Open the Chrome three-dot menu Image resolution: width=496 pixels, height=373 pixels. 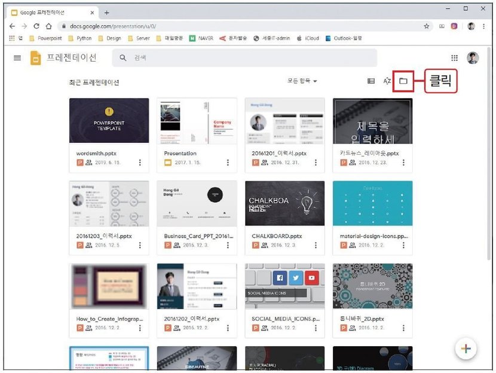pyautogui.click(x=483, y=26)
